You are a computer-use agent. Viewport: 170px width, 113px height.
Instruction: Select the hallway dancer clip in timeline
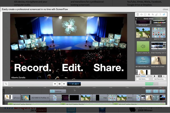149,98
